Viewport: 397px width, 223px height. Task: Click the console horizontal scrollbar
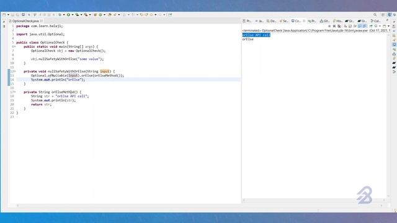[x=314, y=200]
